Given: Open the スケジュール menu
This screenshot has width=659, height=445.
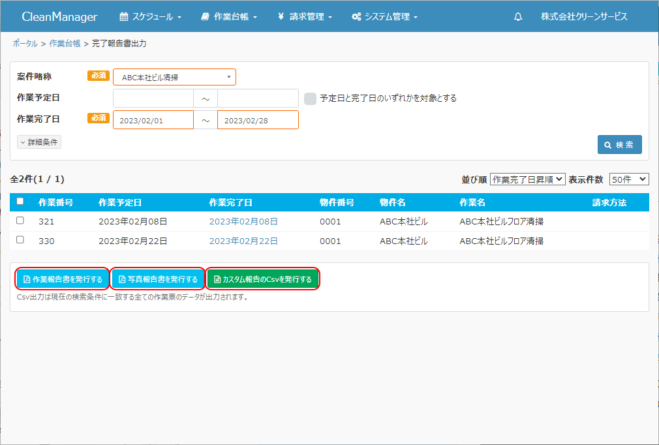Looking at the screenshot, I should [x=151, y=17].
